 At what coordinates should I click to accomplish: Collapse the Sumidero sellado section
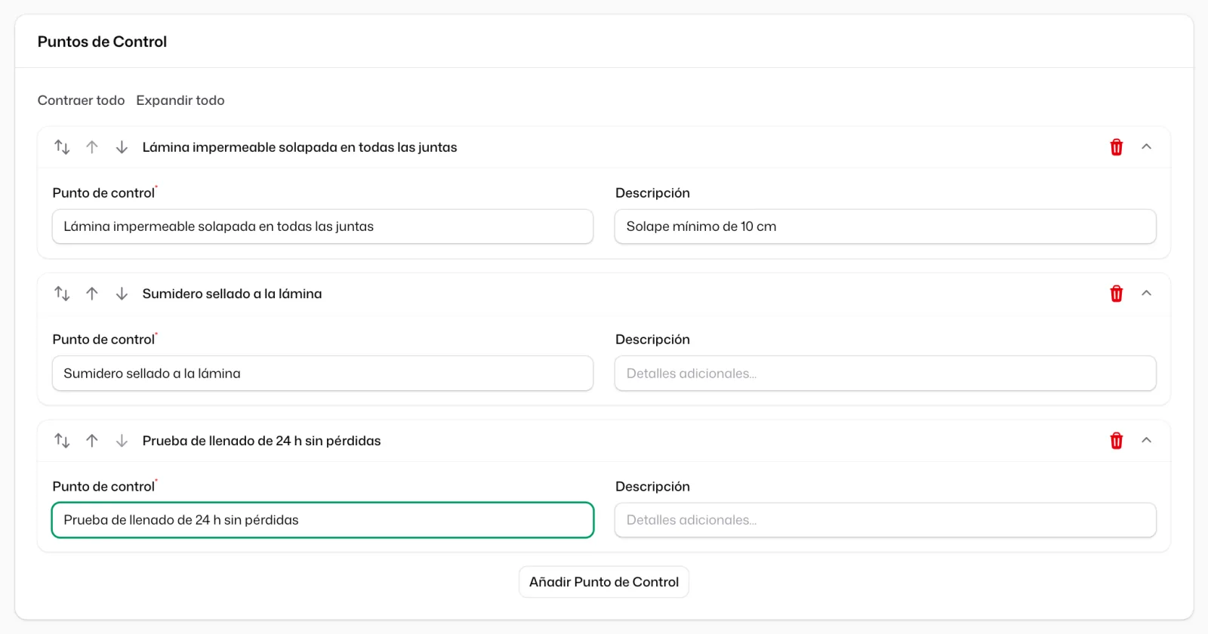(1146, 294)
